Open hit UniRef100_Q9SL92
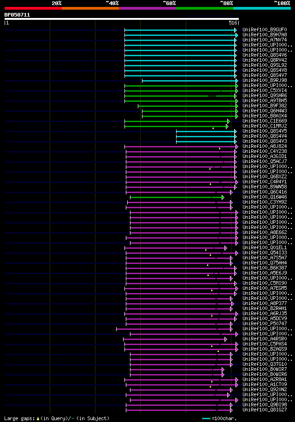This screenshot has height=422, width=295. [265, 65]
